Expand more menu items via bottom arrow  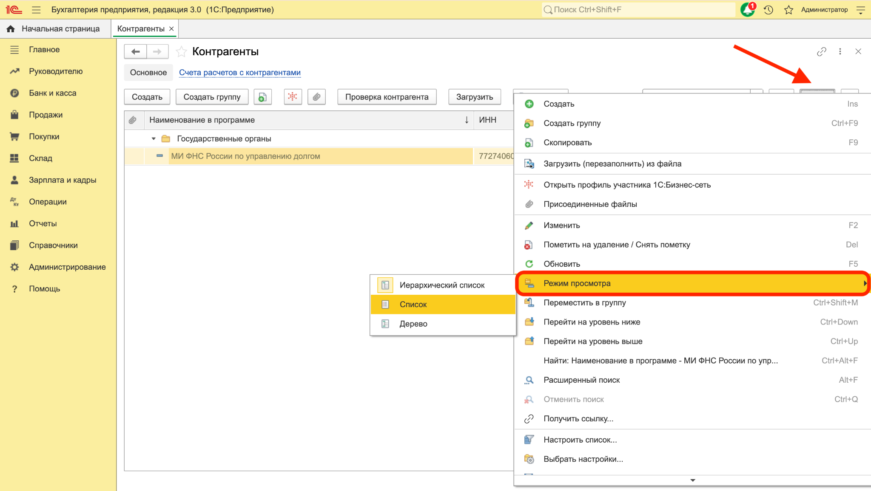(x=692, y=480)
